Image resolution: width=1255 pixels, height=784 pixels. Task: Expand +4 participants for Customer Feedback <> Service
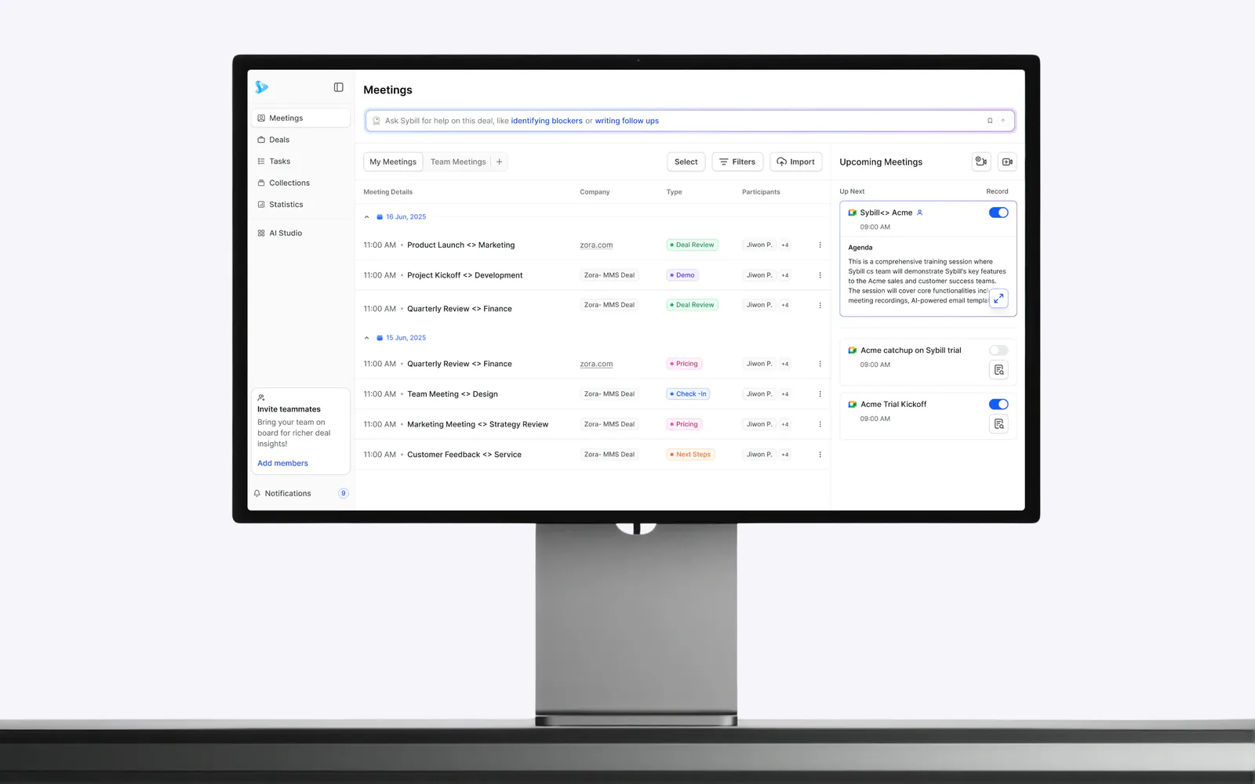point(785,455)
